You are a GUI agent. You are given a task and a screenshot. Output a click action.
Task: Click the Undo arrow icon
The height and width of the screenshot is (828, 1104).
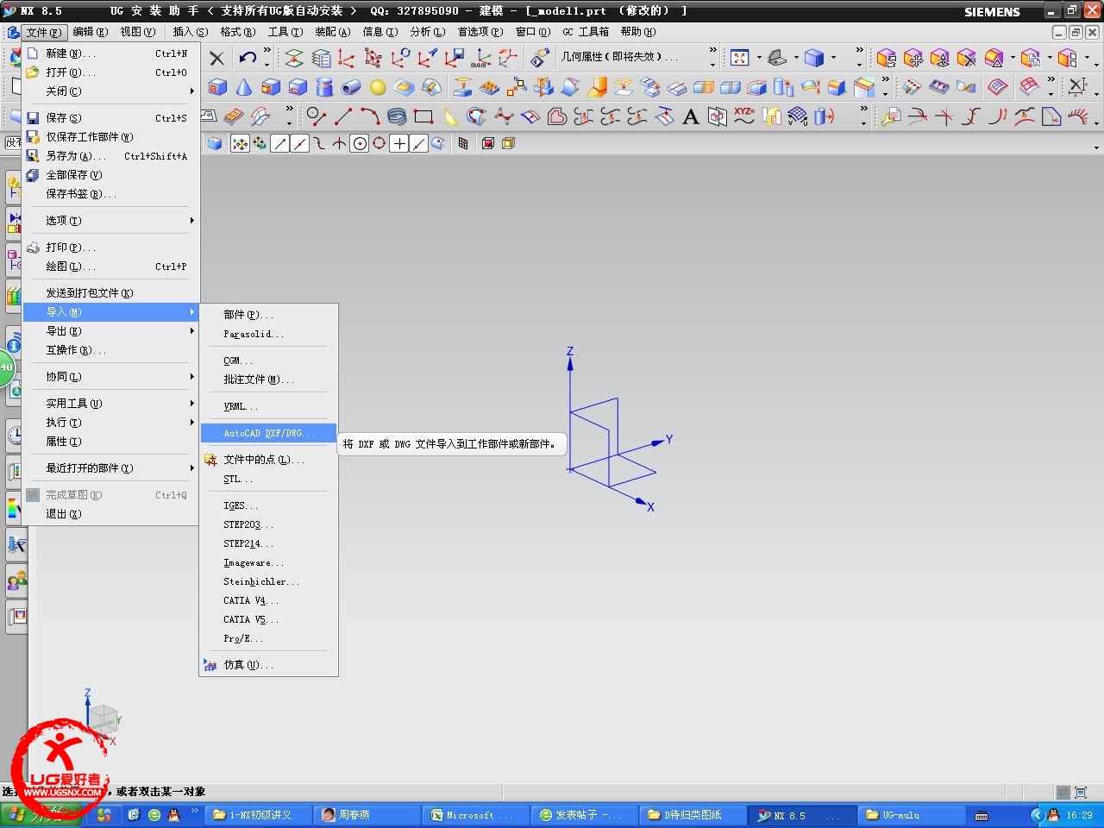coord(248,58)
